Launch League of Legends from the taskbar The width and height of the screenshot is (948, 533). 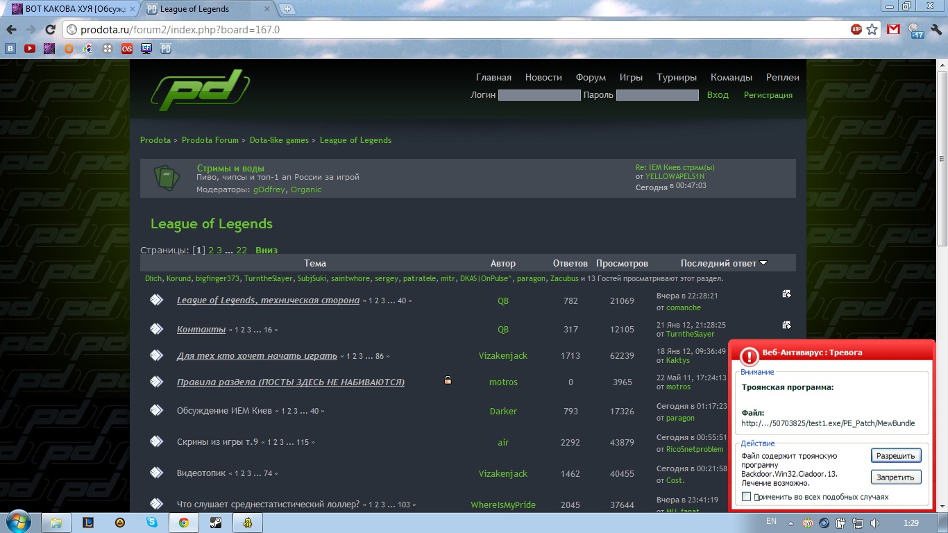point(88,522)
